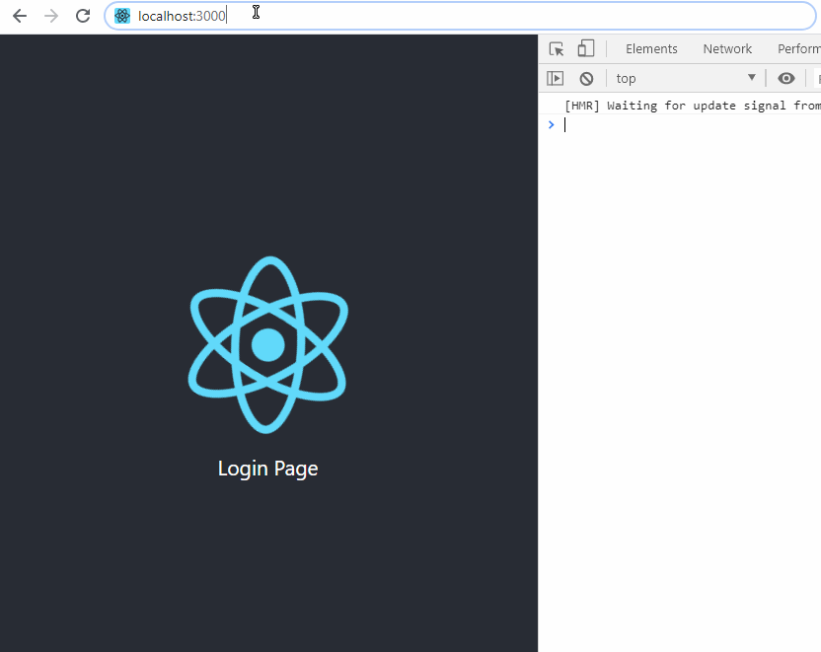
Task: Create a live expression with eye icon
Action: coord(785,79)
